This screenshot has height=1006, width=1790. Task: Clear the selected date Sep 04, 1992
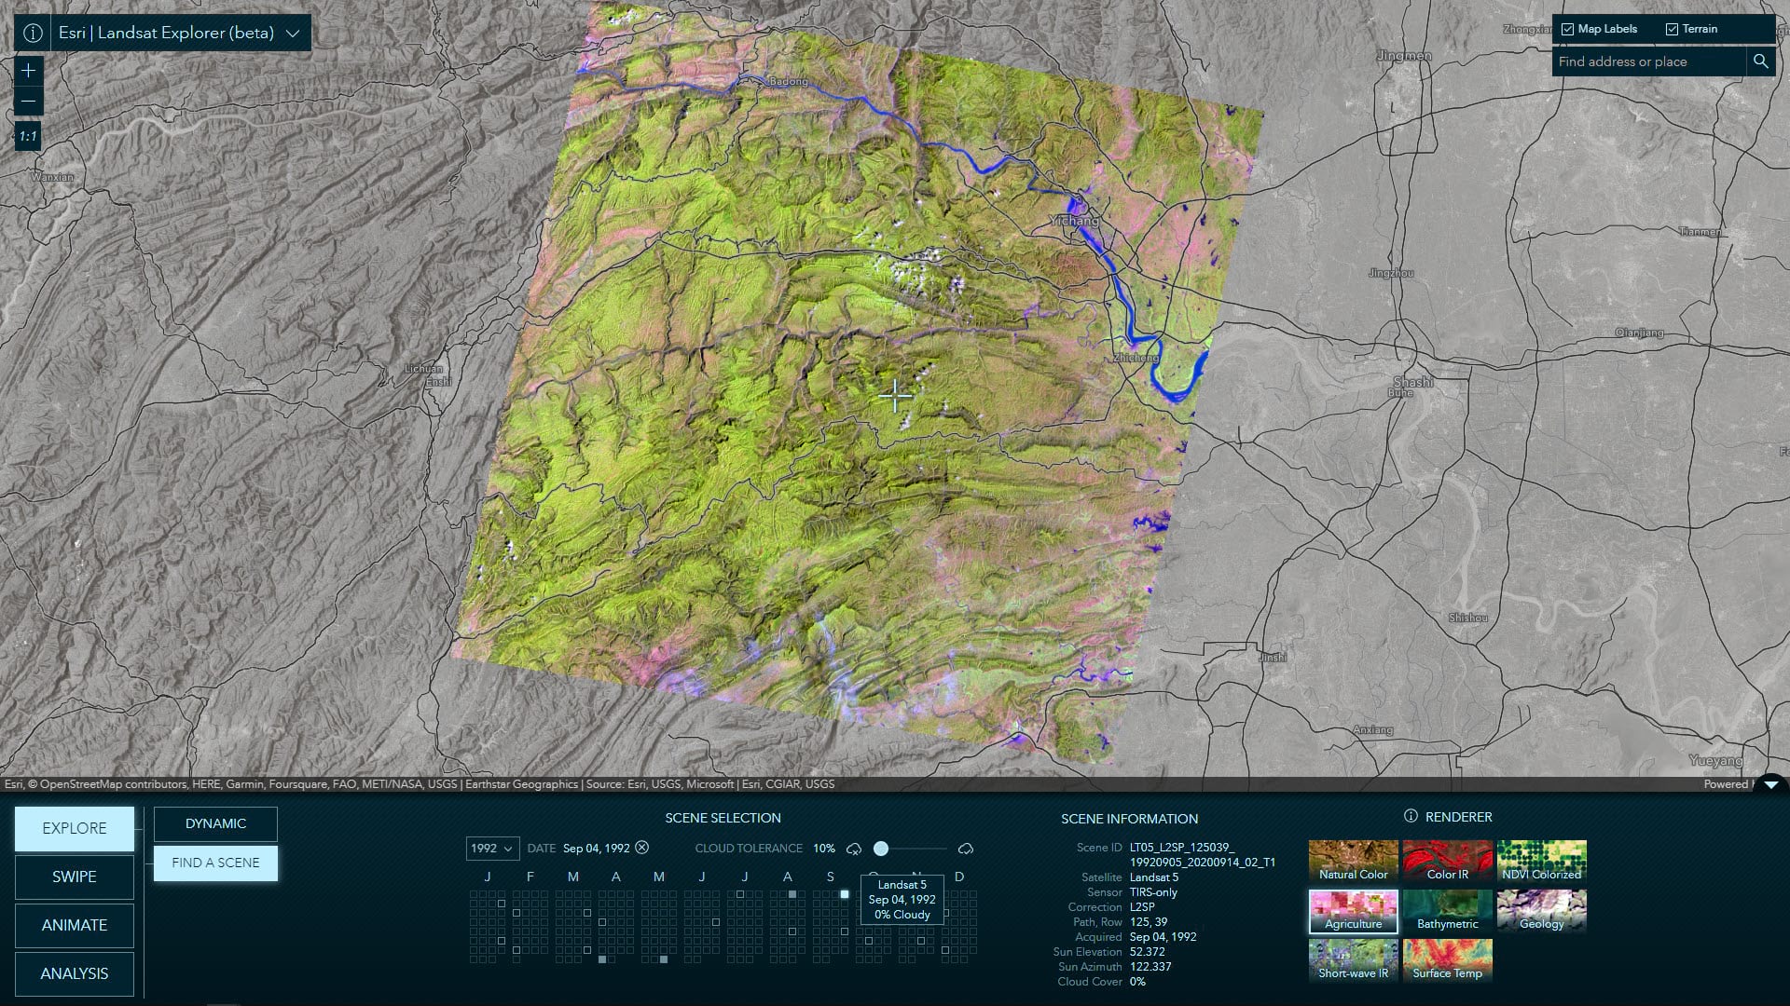click(x=641, y=848)
